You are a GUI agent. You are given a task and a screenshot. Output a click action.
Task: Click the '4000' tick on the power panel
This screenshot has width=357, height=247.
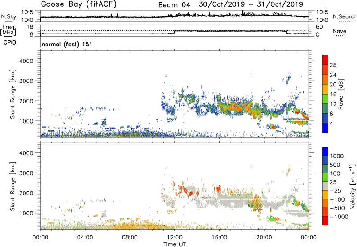coord(26,61)
